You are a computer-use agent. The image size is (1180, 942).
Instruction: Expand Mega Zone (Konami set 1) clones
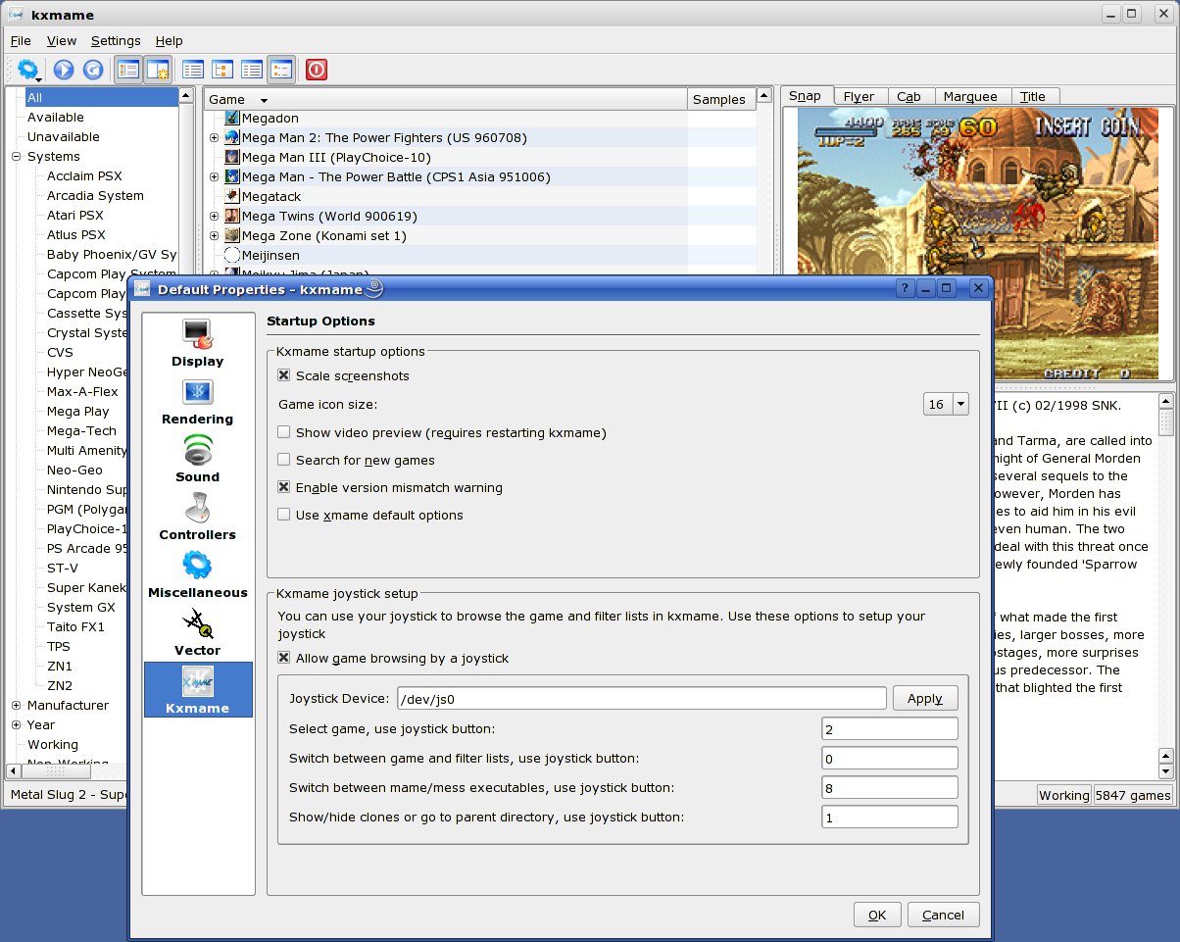pyautogui.click(x=215, y=235)
